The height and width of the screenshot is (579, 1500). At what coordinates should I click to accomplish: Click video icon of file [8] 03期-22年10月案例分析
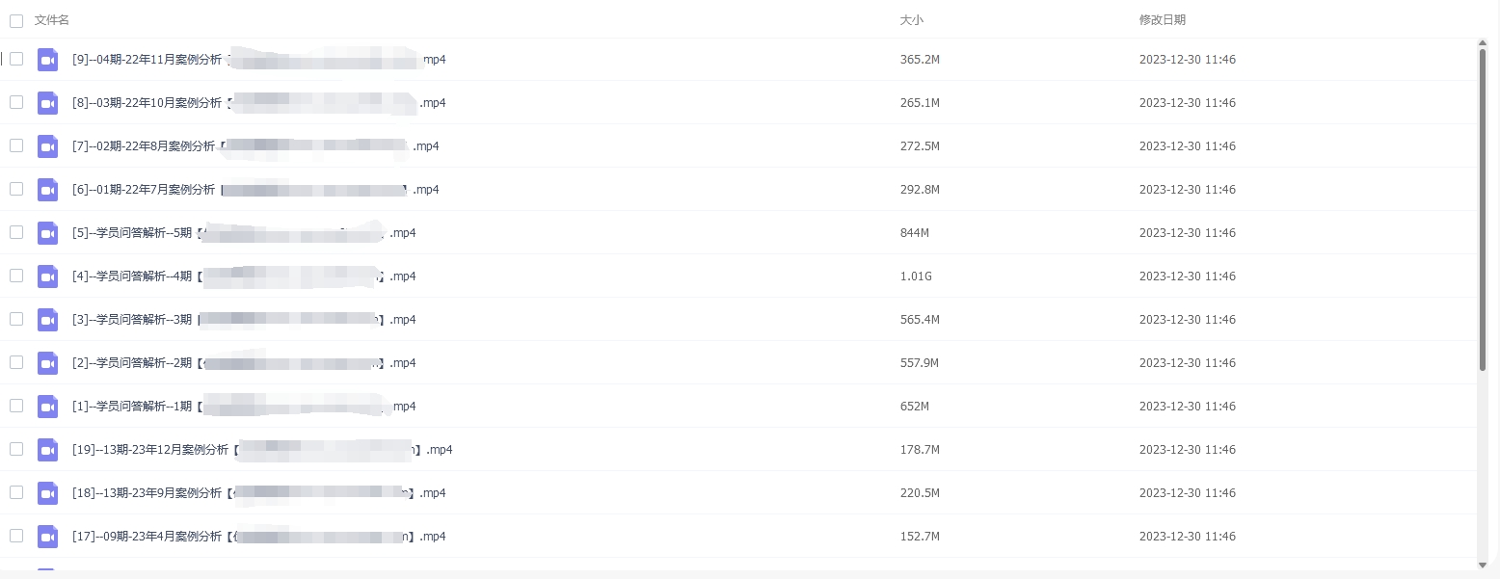coord(47,103)
